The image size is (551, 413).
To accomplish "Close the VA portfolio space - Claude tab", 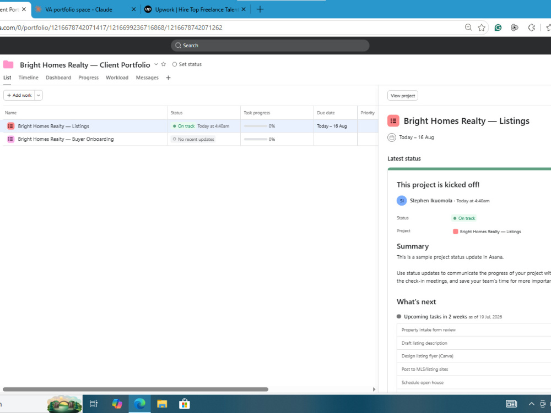I will coord(133,9).
